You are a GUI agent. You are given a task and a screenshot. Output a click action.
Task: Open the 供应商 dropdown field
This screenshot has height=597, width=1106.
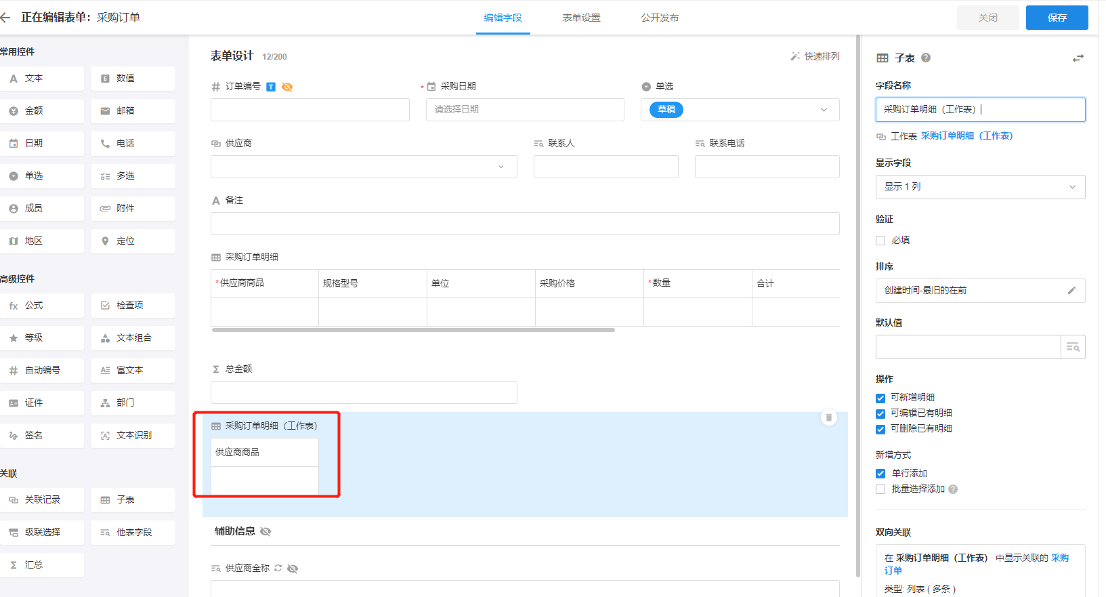pyautogui.click(x=364, y=167)
